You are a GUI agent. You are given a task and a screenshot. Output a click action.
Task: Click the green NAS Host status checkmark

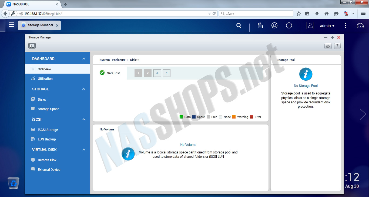(x=102, y=73)
